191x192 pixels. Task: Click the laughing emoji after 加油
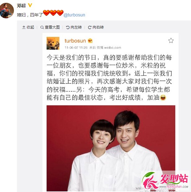(163, 98)
